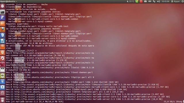The height and width of the screenshot is (103, 184).
Task: Click 'libipc-sharedcache-perl tinyca mailx mariadb-test' line
Action: [38, 26]
